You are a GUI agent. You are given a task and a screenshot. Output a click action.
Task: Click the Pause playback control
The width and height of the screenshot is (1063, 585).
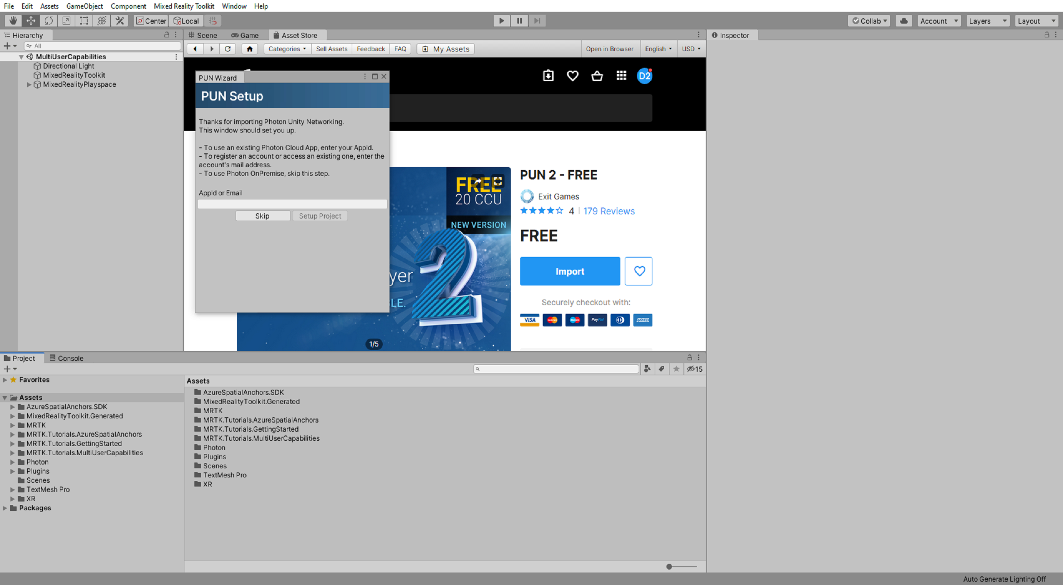pyautogui.click(x=519, y=20)
